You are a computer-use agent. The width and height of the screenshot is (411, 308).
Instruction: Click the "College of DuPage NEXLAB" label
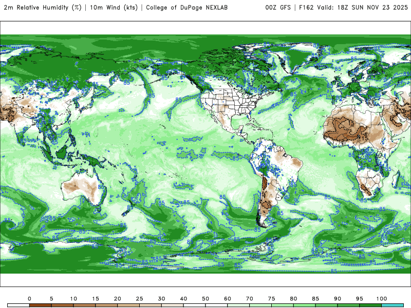coord(186,7)
